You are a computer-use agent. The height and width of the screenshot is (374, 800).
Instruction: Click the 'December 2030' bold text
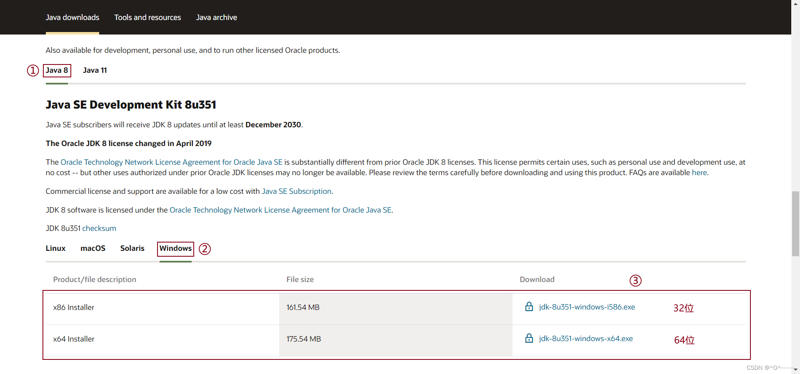[273, 125]
